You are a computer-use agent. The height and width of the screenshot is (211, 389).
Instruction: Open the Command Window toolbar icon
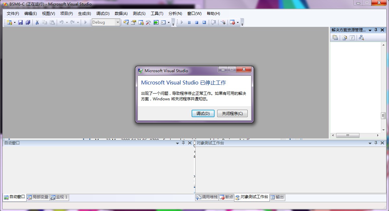[x=163, y=22]
